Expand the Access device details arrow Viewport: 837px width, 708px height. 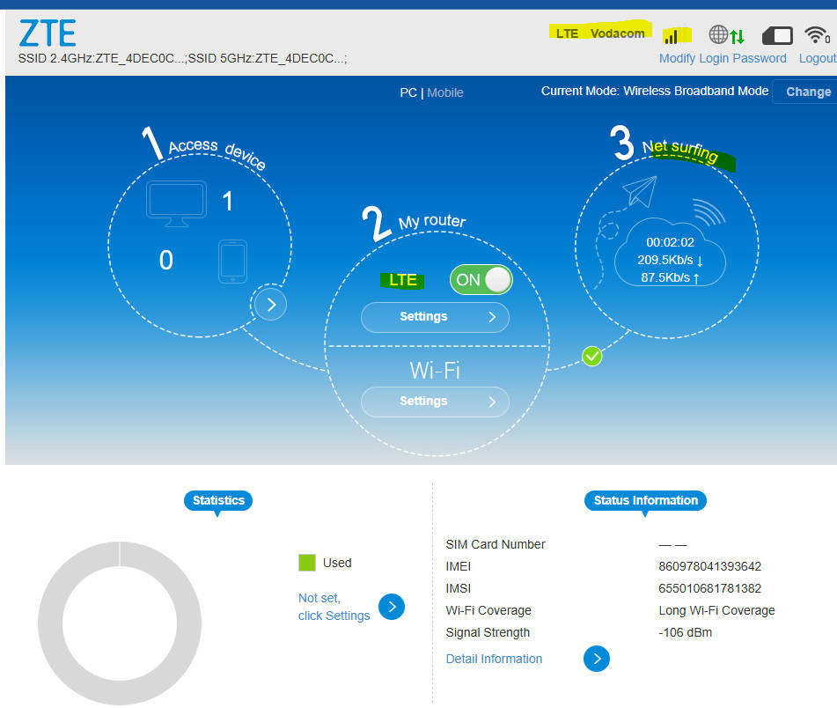click(269, 304)
